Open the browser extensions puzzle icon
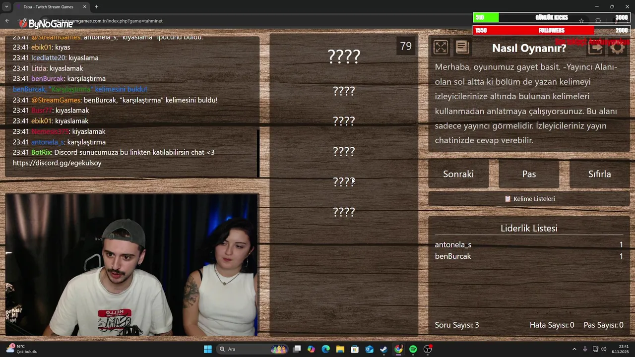 click(x=598, y=21)
